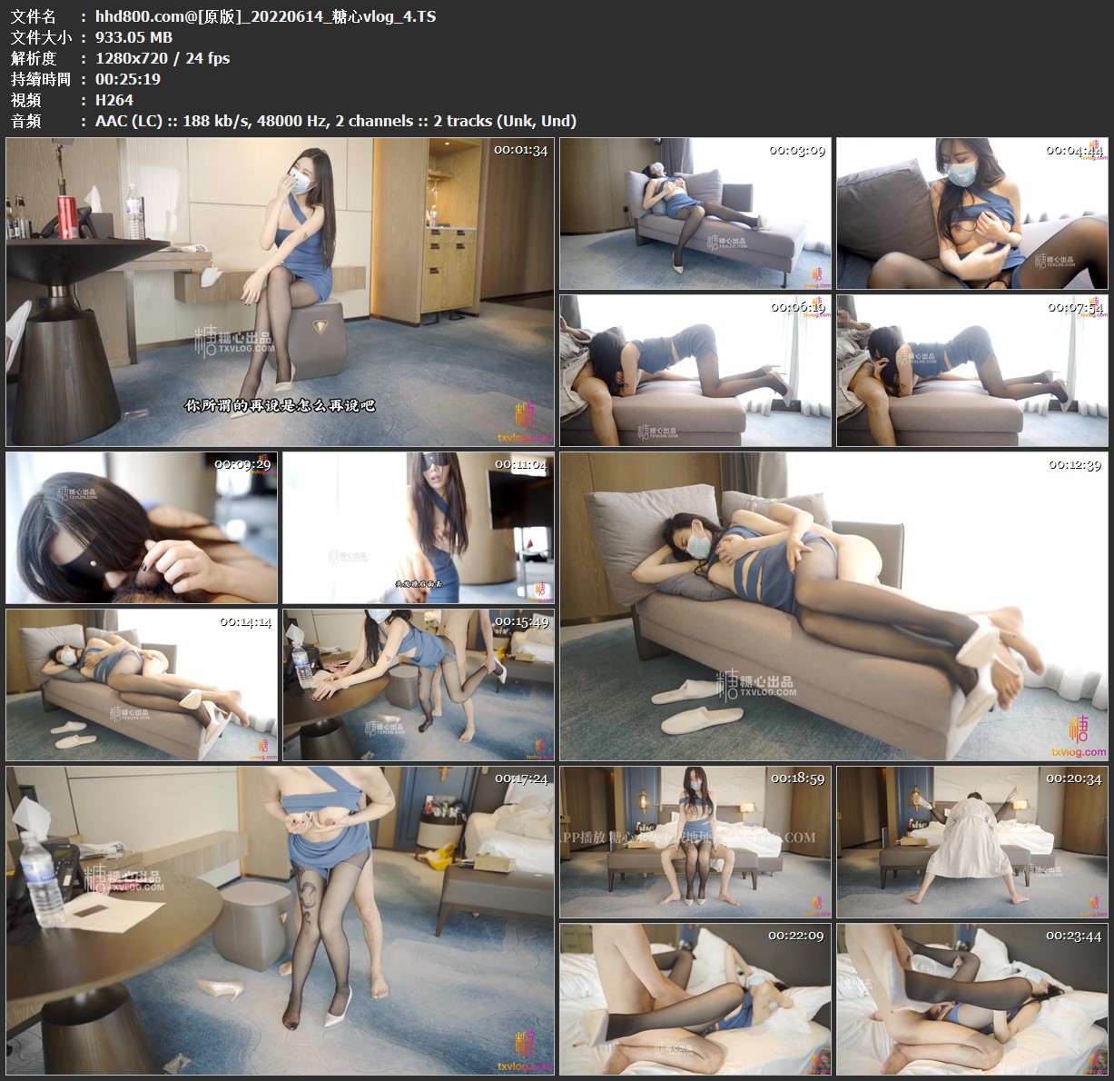Viewport: 1114px width, 1081px height.
Task: Click the thumbnail timestamped 00:01:34
Action: 280,292
